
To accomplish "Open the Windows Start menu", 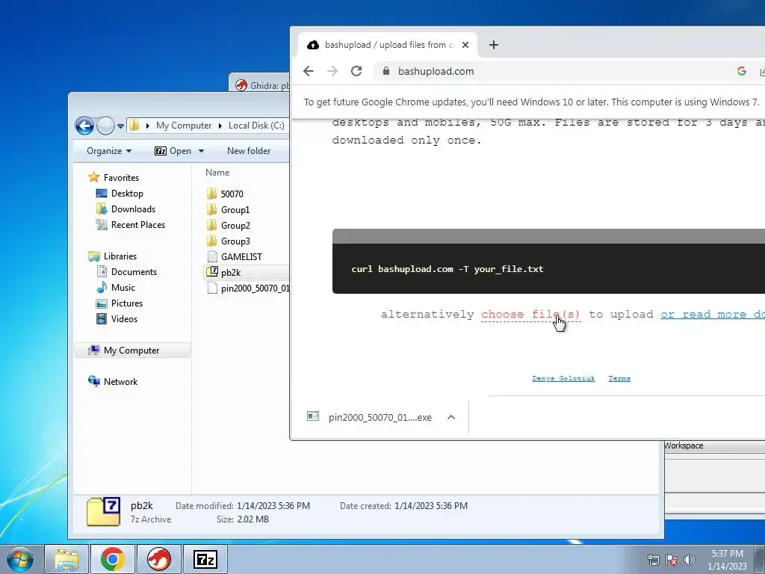I will tap(19, 559).
